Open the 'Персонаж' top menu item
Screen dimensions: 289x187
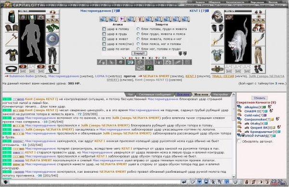tap(257, 2)
